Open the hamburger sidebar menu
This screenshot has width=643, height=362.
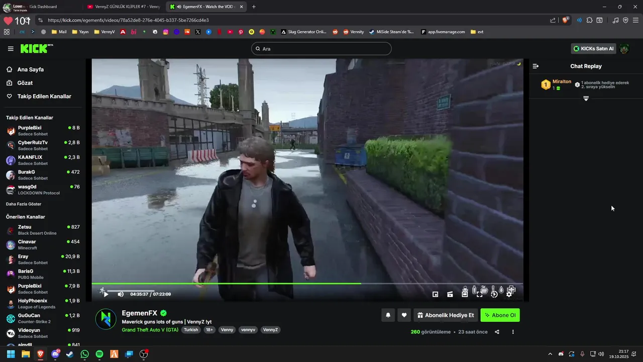pos(11,49)
